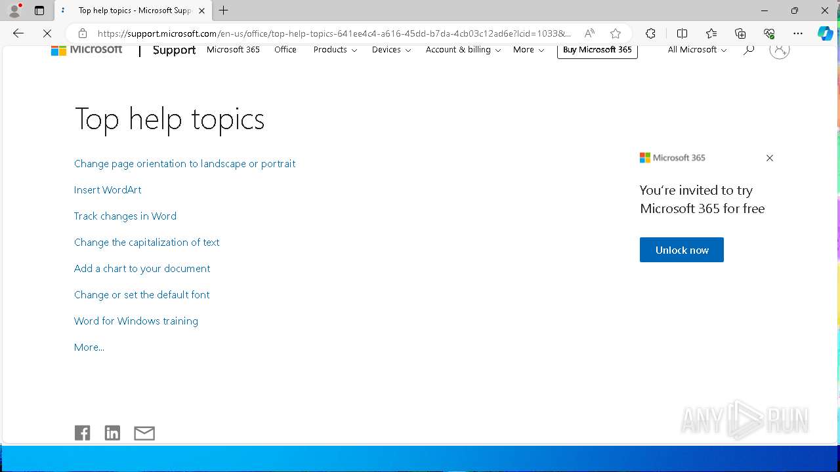Image resolution: width=840 pixels, height=472 pixels.
Task: Open the Insert WordArt help link
Action: (x=108, y=190)
